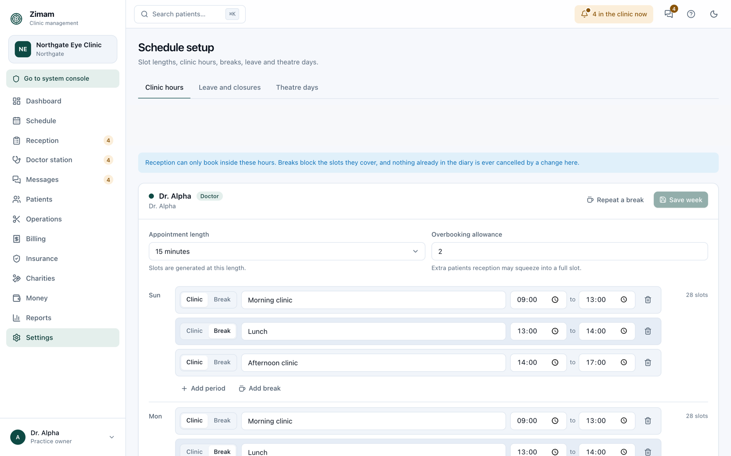Click Add period under Sunday
The height and width of the screenshot is (456, 731).
pos(203,389)
